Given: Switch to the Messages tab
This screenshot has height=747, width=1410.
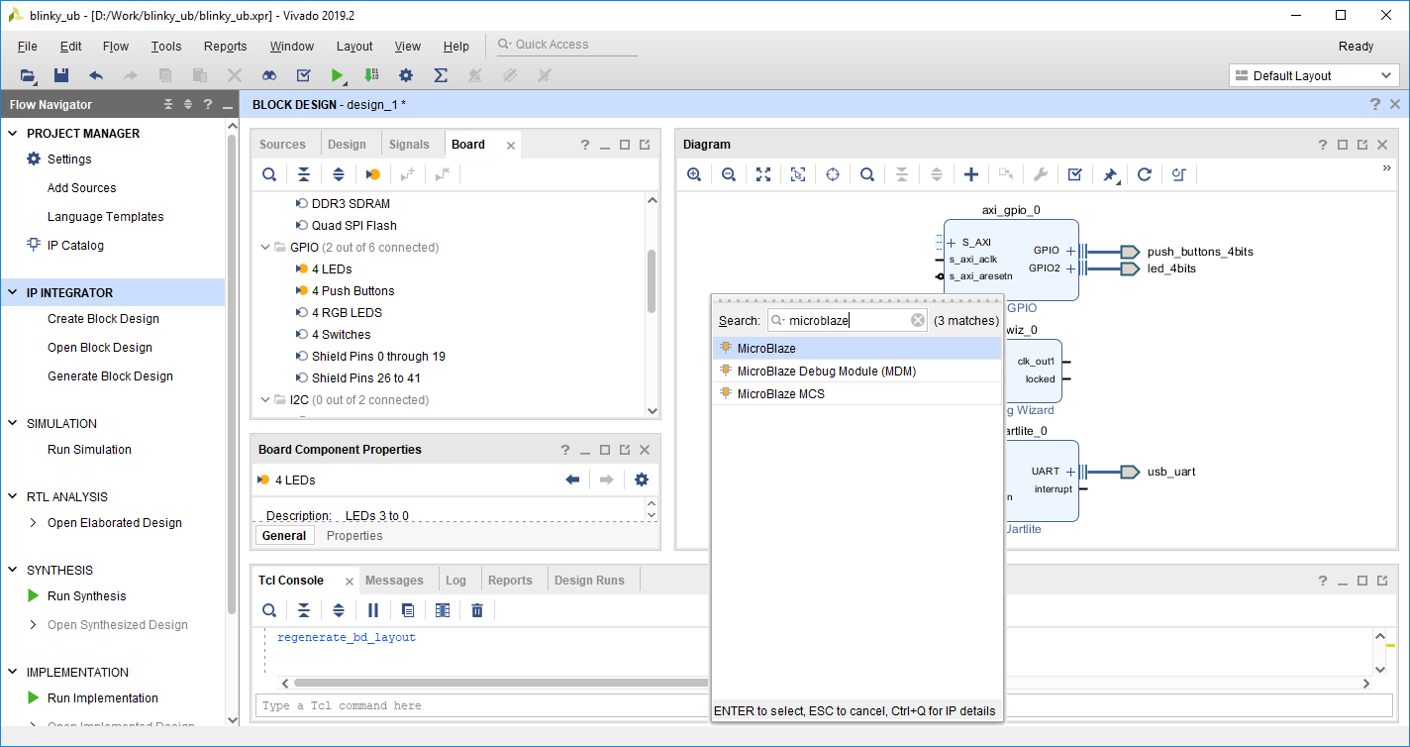Looking at the screenshot, I should click(x=394, y=581).
